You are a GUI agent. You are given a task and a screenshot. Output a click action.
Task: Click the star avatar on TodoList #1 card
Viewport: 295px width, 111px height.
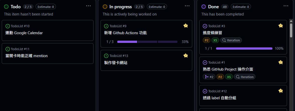tap(280, 62)
